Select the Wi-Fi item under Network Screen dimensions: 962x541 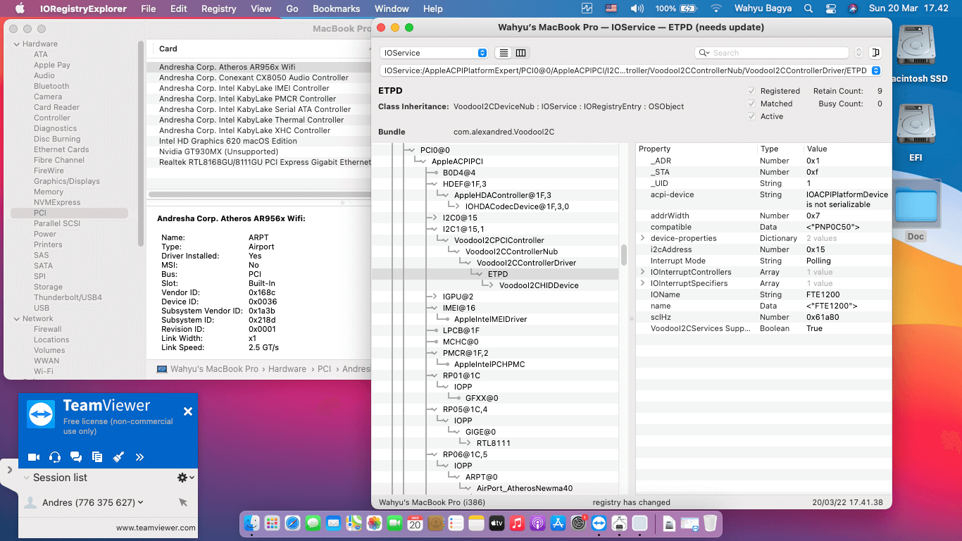[43, 371]
